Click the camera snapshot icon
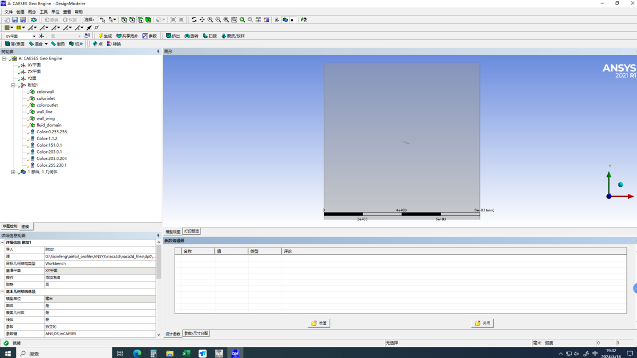The width and height of the screenshot is (637, 358). (x=33, y=20)
